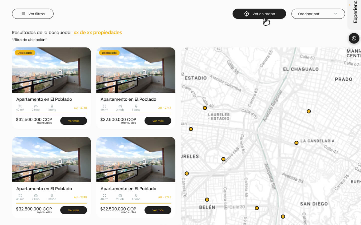361x225 pixels.
Task: Click Destacado badge on first card
Action: coord(25,53)
